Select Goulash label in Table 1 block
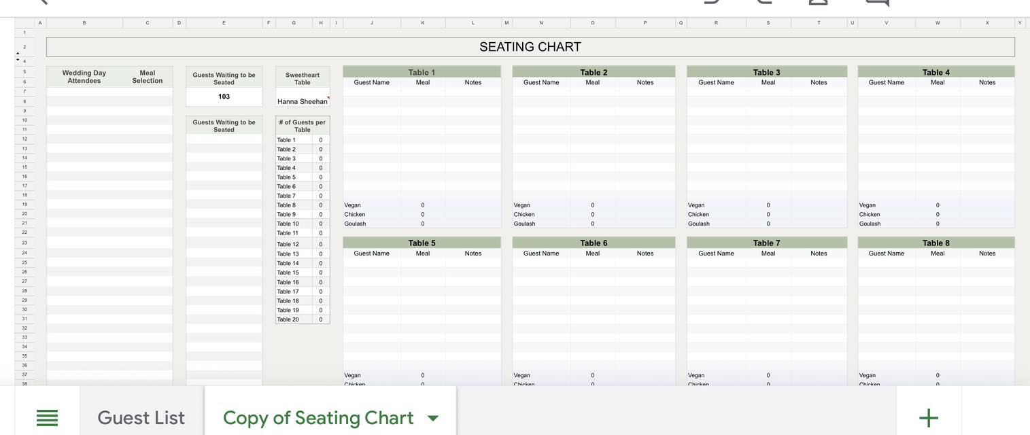This screenshot has width=1030, height=435. (x=355, y=224)
